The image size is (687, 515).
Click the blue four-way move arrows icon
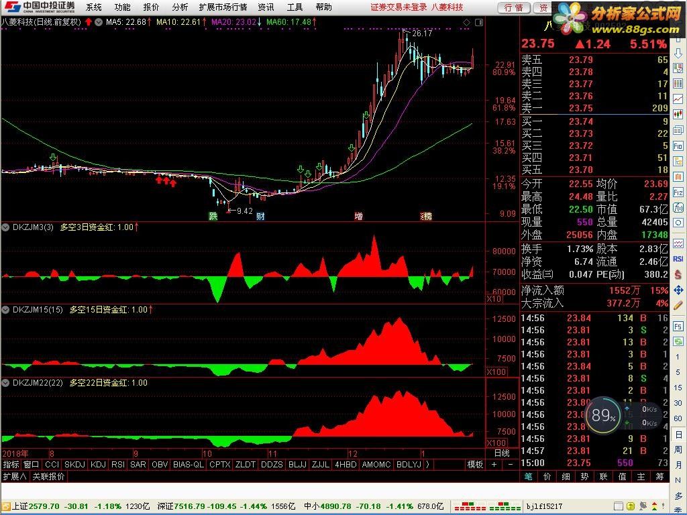point(678,290)
